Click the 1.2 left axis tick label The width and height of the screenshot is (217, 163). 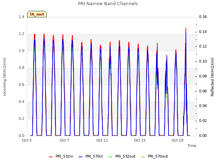pos(21,34)
